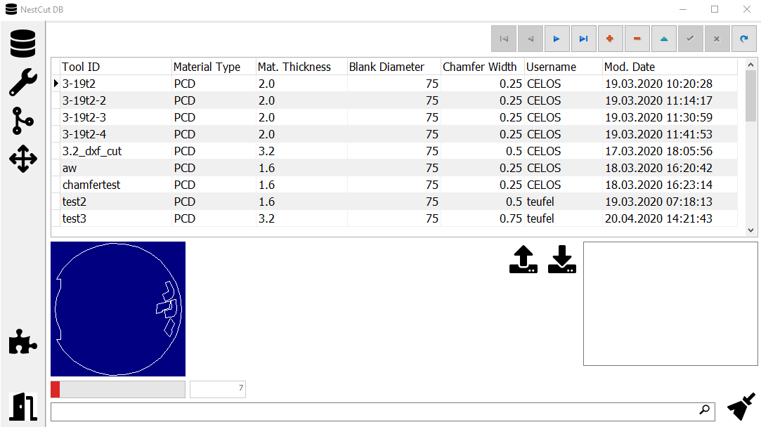Click the NestCut DB title bar icon
This screenshot has width=761, height=427.
tap(11, 9)
